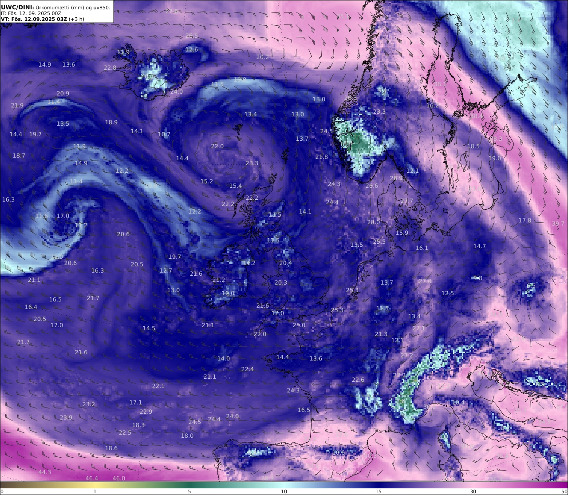
Task: Click the map value '18.7'
Action: click(19, 155)
